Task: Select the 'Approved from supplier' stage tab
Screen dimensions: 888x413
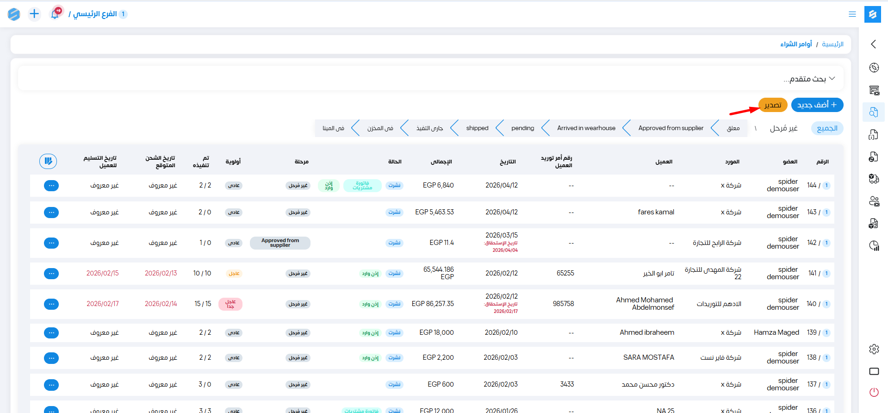Action: pos(671,128)
